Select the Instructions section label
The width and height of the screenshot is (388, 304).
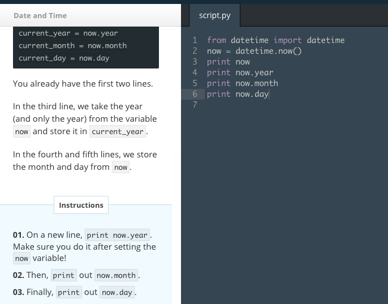81,205
